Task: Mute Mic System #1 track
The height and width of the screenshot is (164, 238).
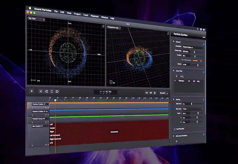Action: click(x=46, y=145)
